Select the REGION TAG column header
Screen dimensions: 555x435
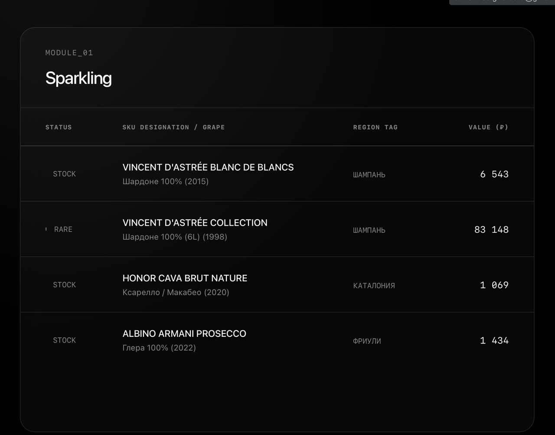(375, 127)
